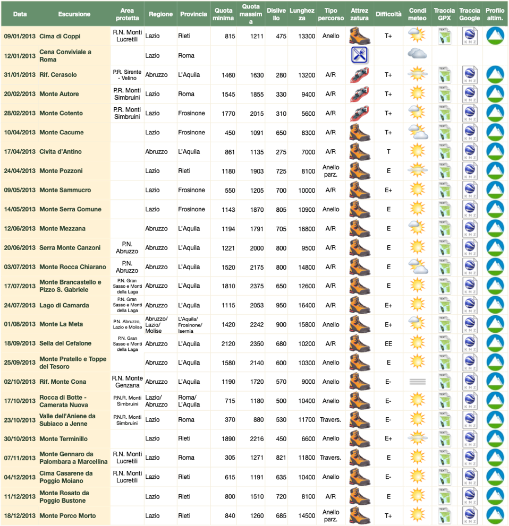Image resolution: width=509 pixels, height=526 pixels.
Task: Click R.N. Monte Genzana protected area cell
Action: pyautogui.click(x=128, y=382)
